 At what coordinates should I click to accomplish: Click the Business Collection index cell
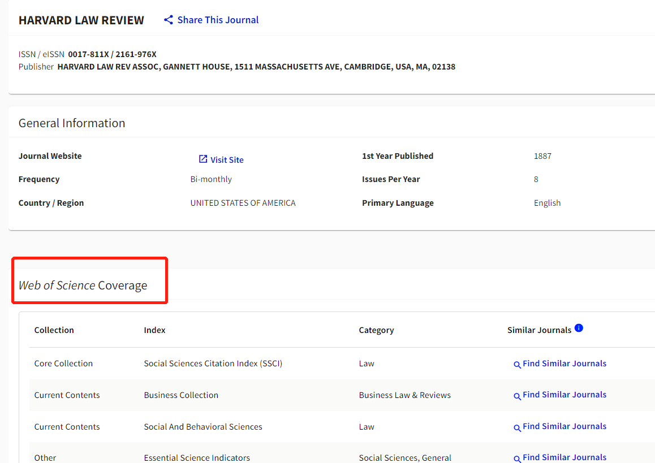tap(181, 395)
